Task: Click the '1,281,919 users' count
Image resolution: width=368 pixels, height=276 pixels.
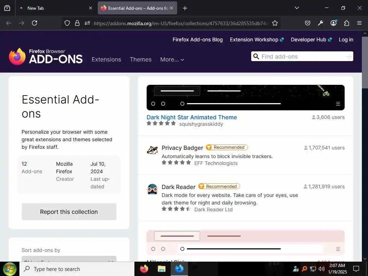Action: 324,187
